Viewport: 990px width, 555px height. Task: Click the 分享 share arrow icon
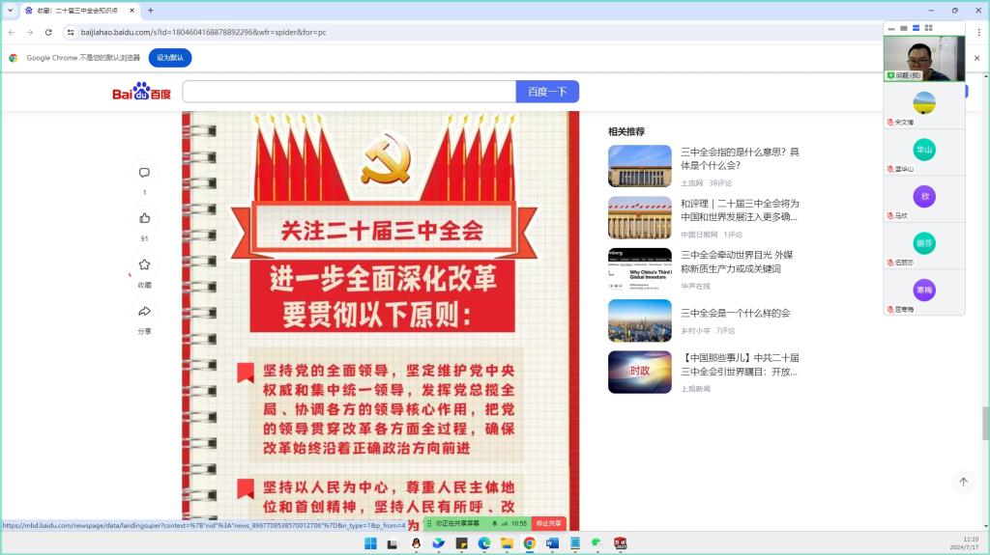pyautogui.click(x=144, y=311)
